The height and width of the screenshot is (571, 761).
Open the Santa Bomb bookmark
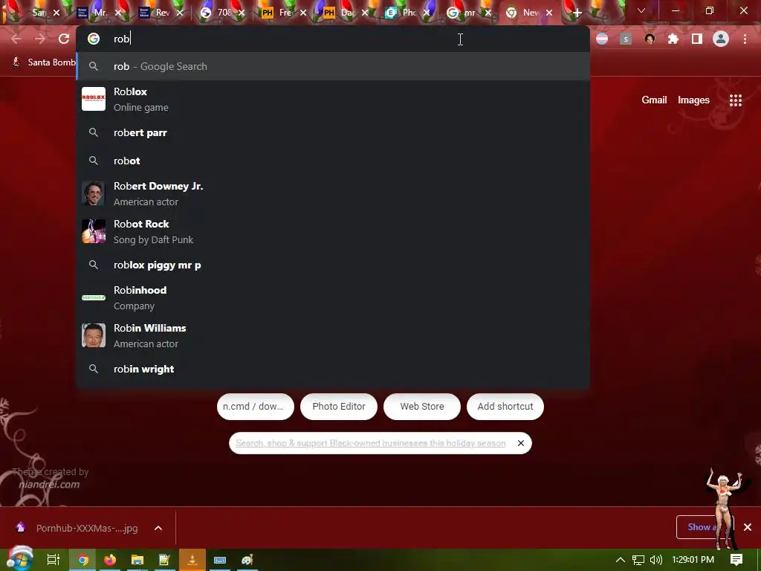(44, 62)
